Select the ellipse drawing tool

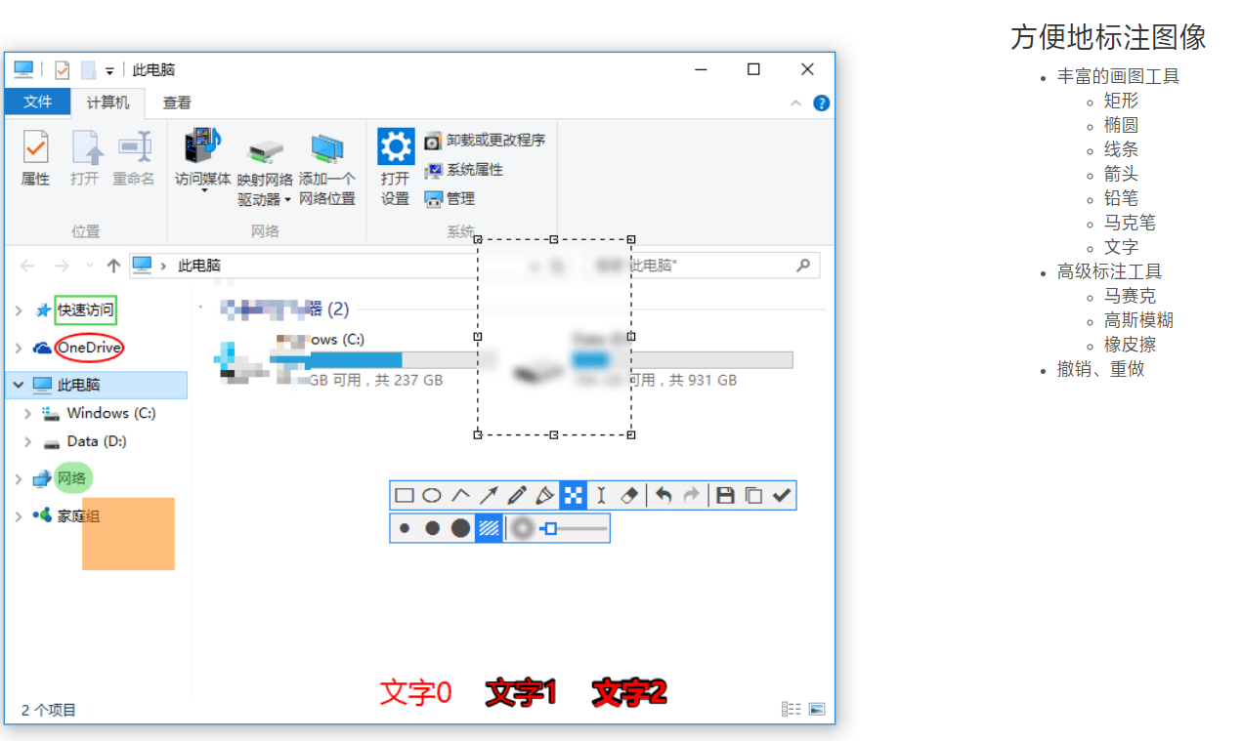pos(432,496)
